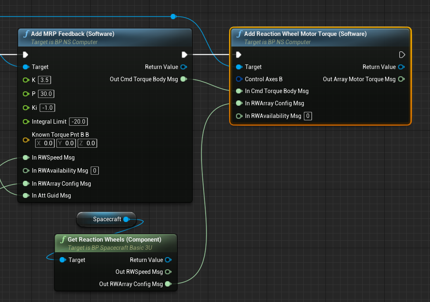Click Out RWSpeed Msg output pin
430x302 pixels.
coord(168,272)
